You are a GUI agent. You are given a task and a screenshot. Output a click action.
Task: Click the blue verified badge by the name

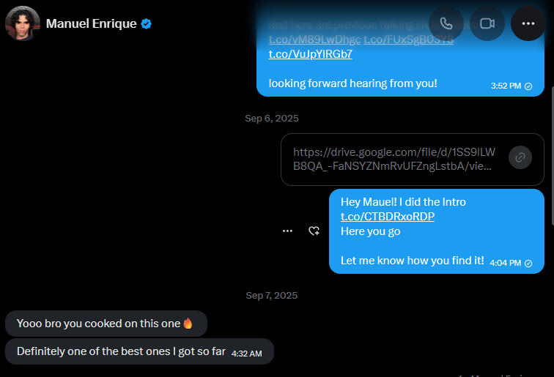click(147, 23)
